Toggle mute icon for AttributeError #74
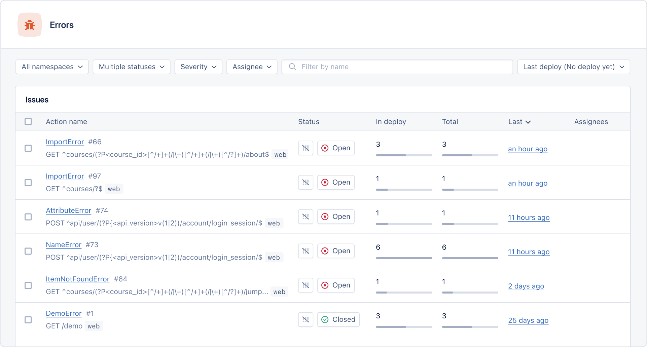This screenshot has width=647, height=347. pos(305,217)
